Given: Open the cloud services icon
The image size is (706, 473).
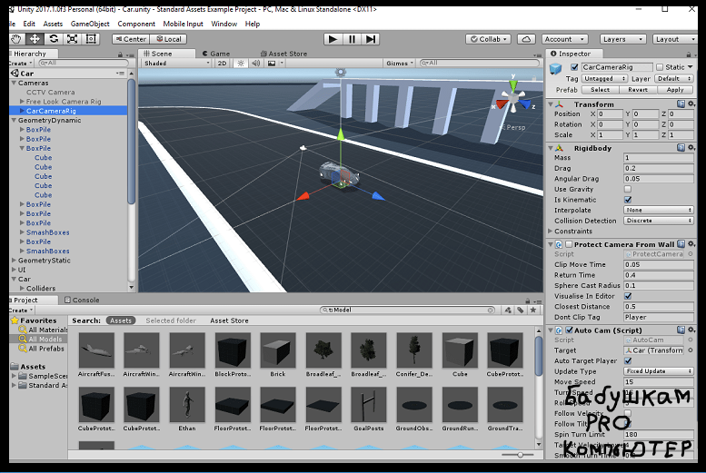Looking at the screenshot, I should 526,39.
